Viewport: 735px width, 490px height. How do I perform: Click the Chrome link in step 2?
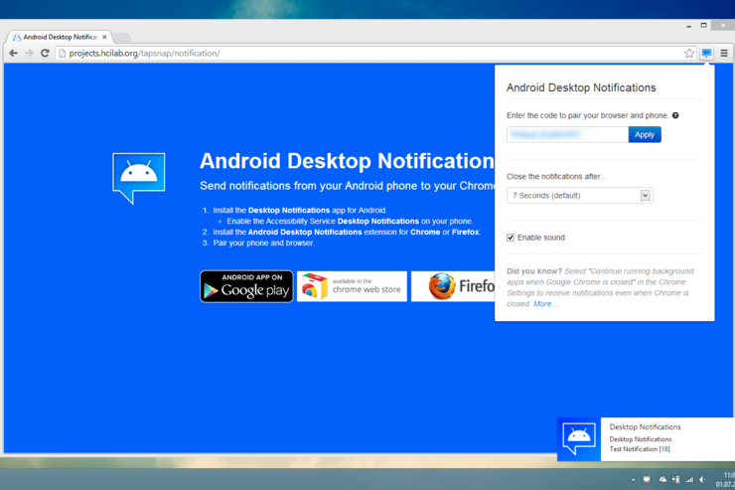(425, 233)
